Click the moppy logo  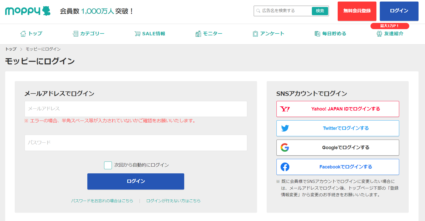[28, 11]
